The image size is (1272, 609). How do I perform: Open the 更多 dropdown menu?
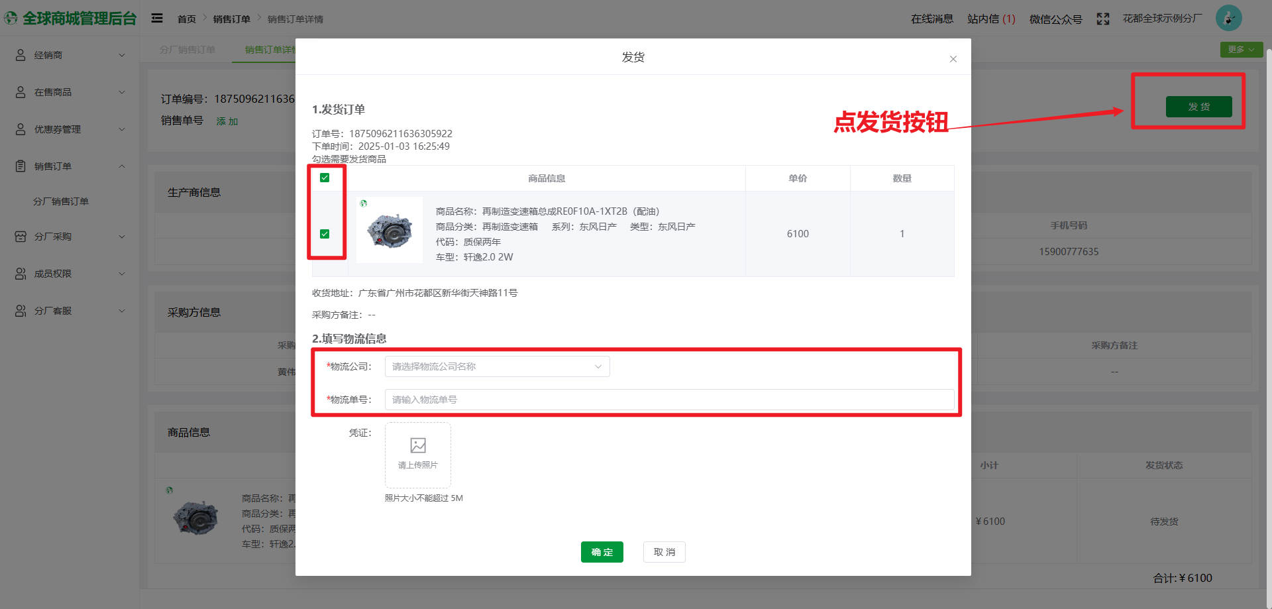[1240, 49]
